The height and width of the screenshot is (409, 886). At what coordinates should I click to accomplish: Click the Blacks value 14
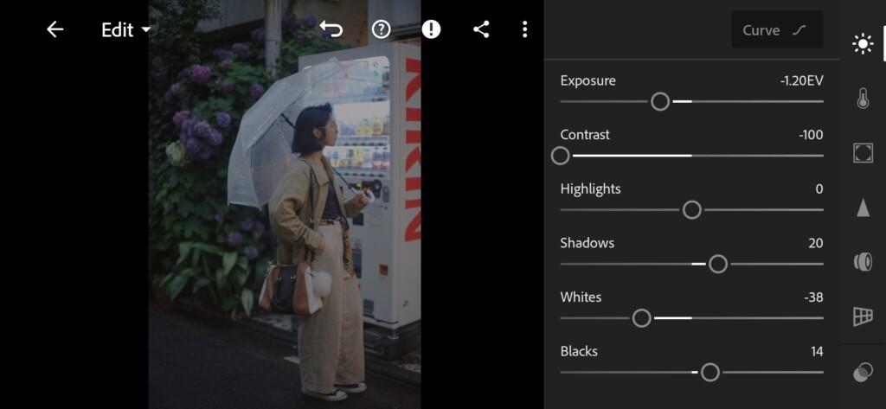click(x=817, y=352)
